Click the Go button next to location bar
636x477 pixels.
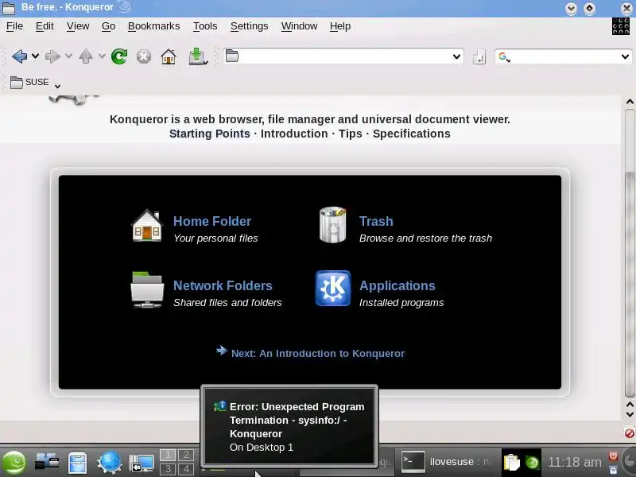coord(479,56)
